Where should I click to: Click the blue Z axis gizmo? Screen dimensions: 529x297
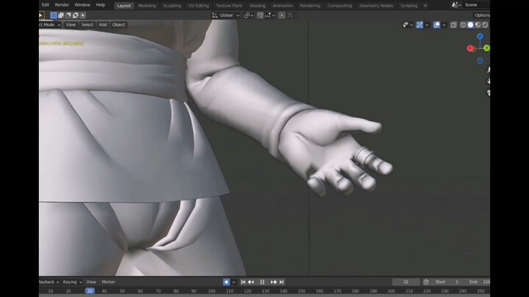click(x=480, y=36)
